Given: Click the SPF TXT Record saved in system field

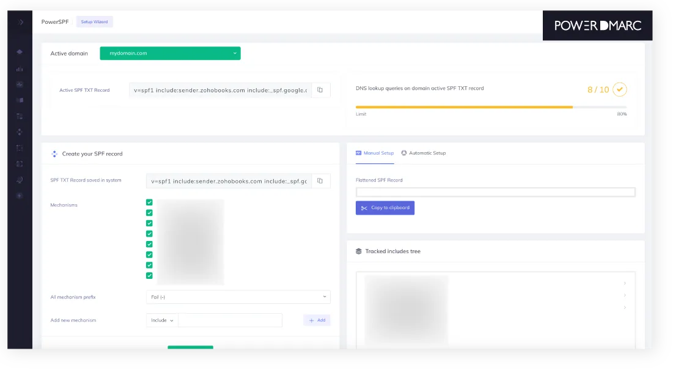Looking at the screenshot, I should (229, 181).
